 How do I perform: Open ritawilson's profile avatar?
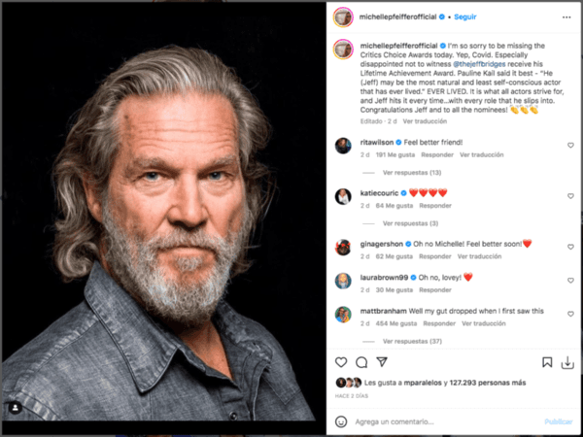342,145
